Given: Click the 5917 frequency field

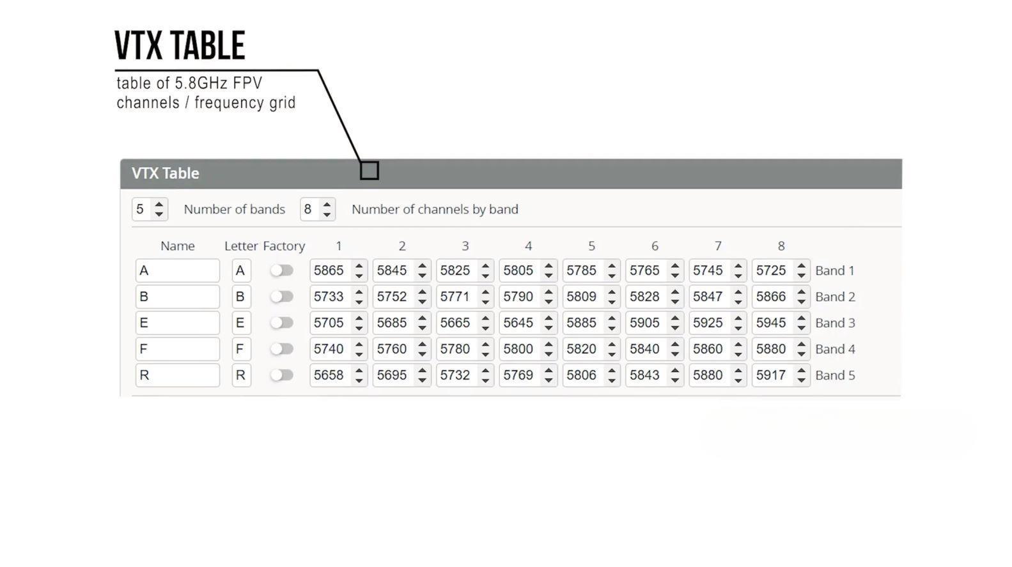Looking at the screenshot, I should click(771, 375).
